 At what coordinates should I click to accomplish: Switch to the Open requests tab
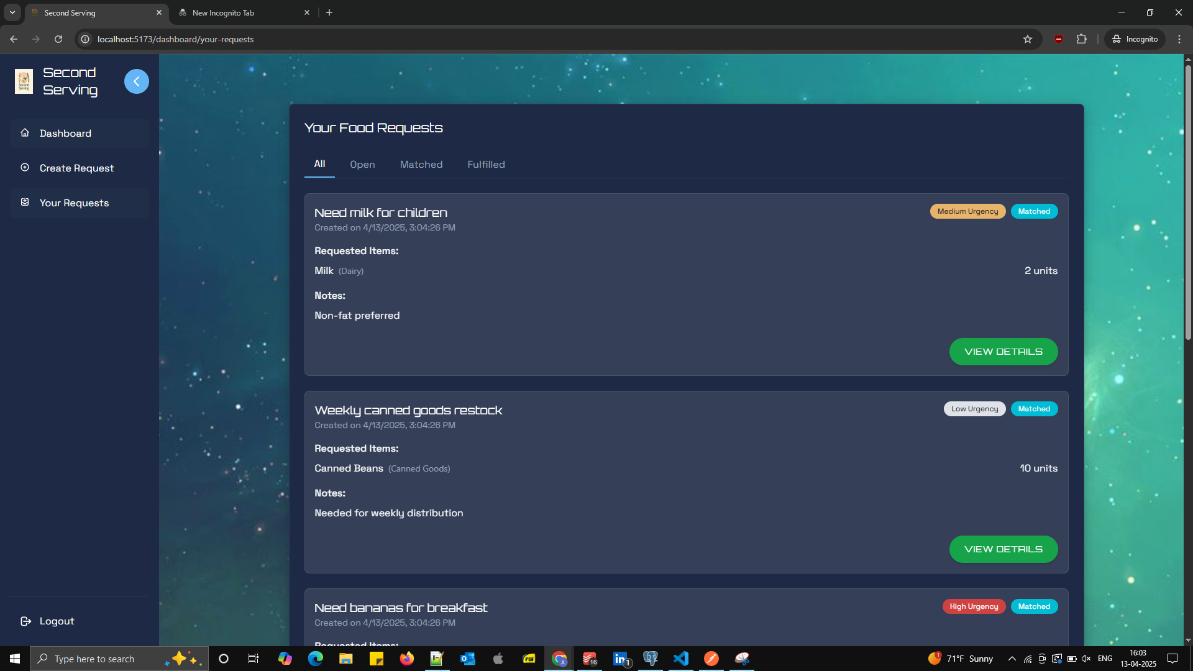pyautogui.click(x=362, y=165)
